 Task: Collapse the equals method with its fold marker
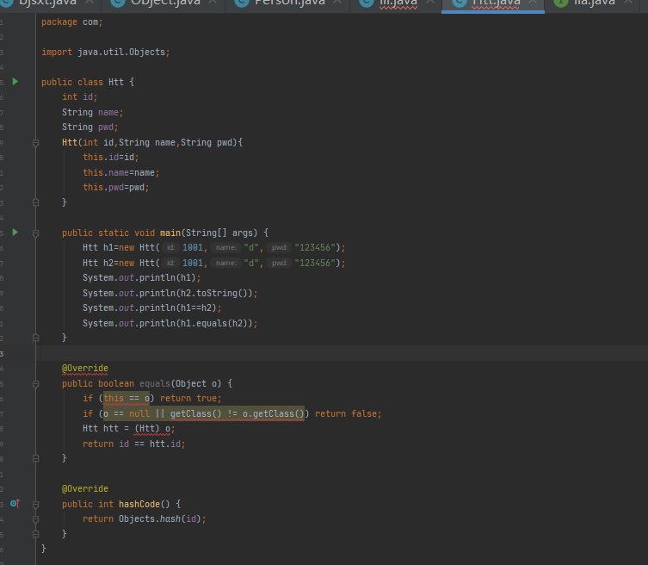click(x=36, y=384)
